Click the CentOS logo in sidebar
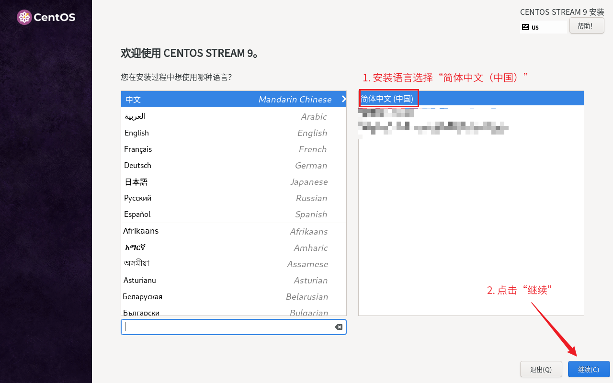This screenshot has height=383, width=613. pyautogui.click(x=46, y=18)
